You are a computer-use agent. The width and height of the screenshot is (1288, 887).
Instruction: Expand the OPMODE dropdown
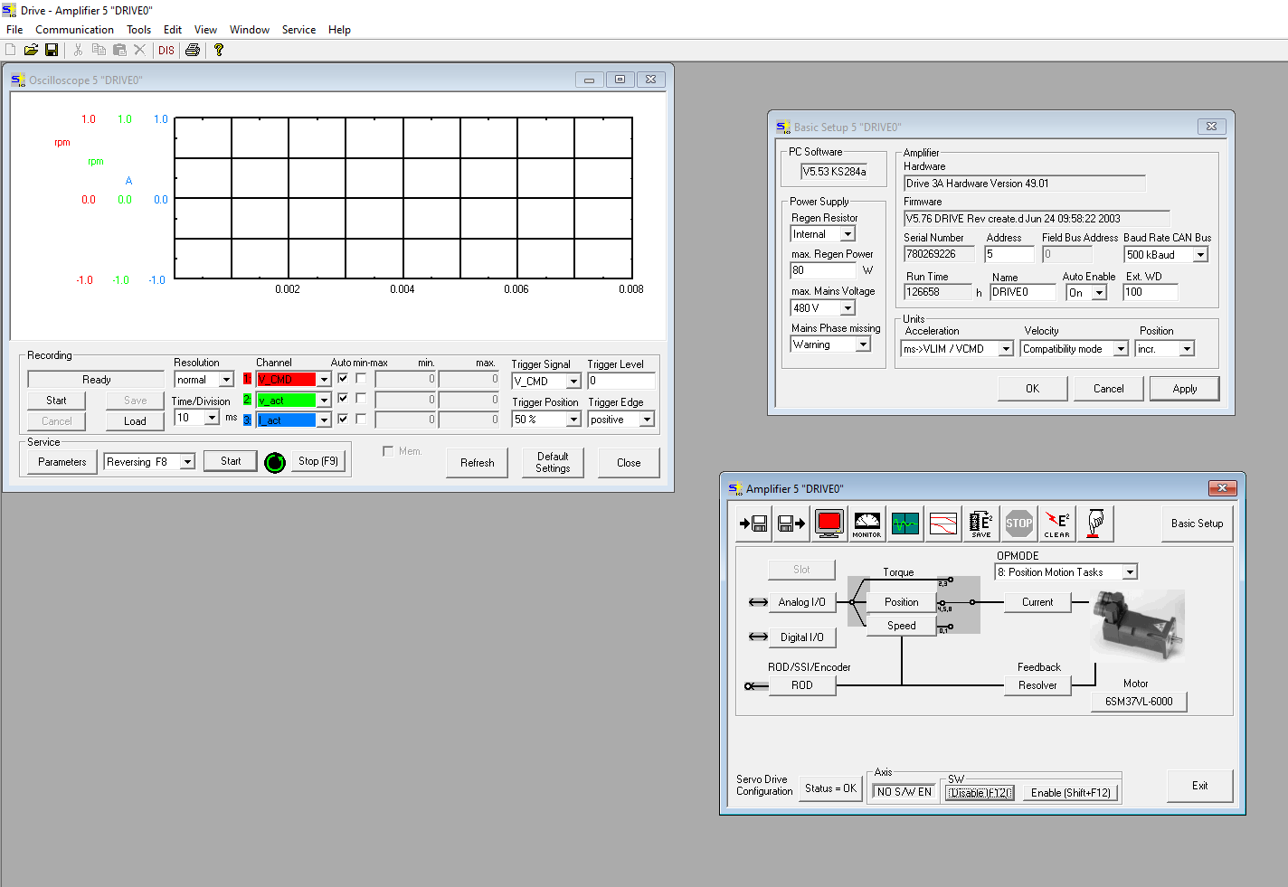pyautogui.click(x=1129, y=572)
